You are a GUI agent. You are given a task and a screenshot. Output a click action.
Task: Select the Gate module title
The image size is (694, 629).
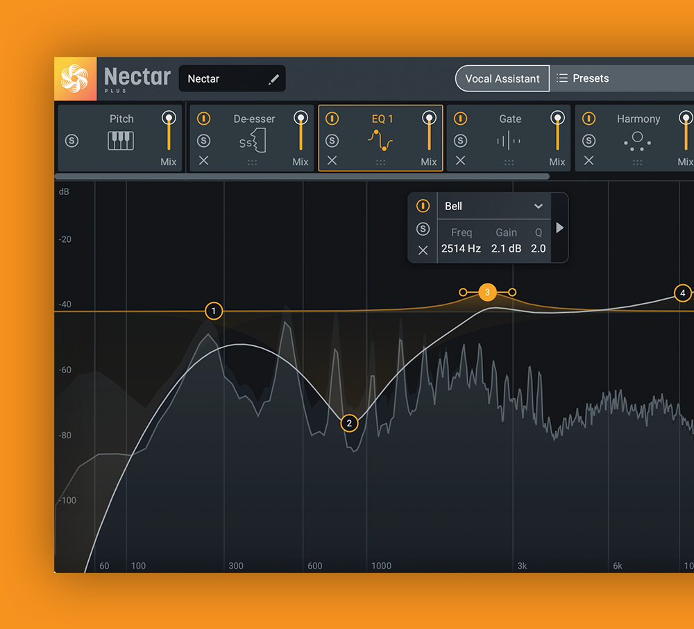coord(510,119)
